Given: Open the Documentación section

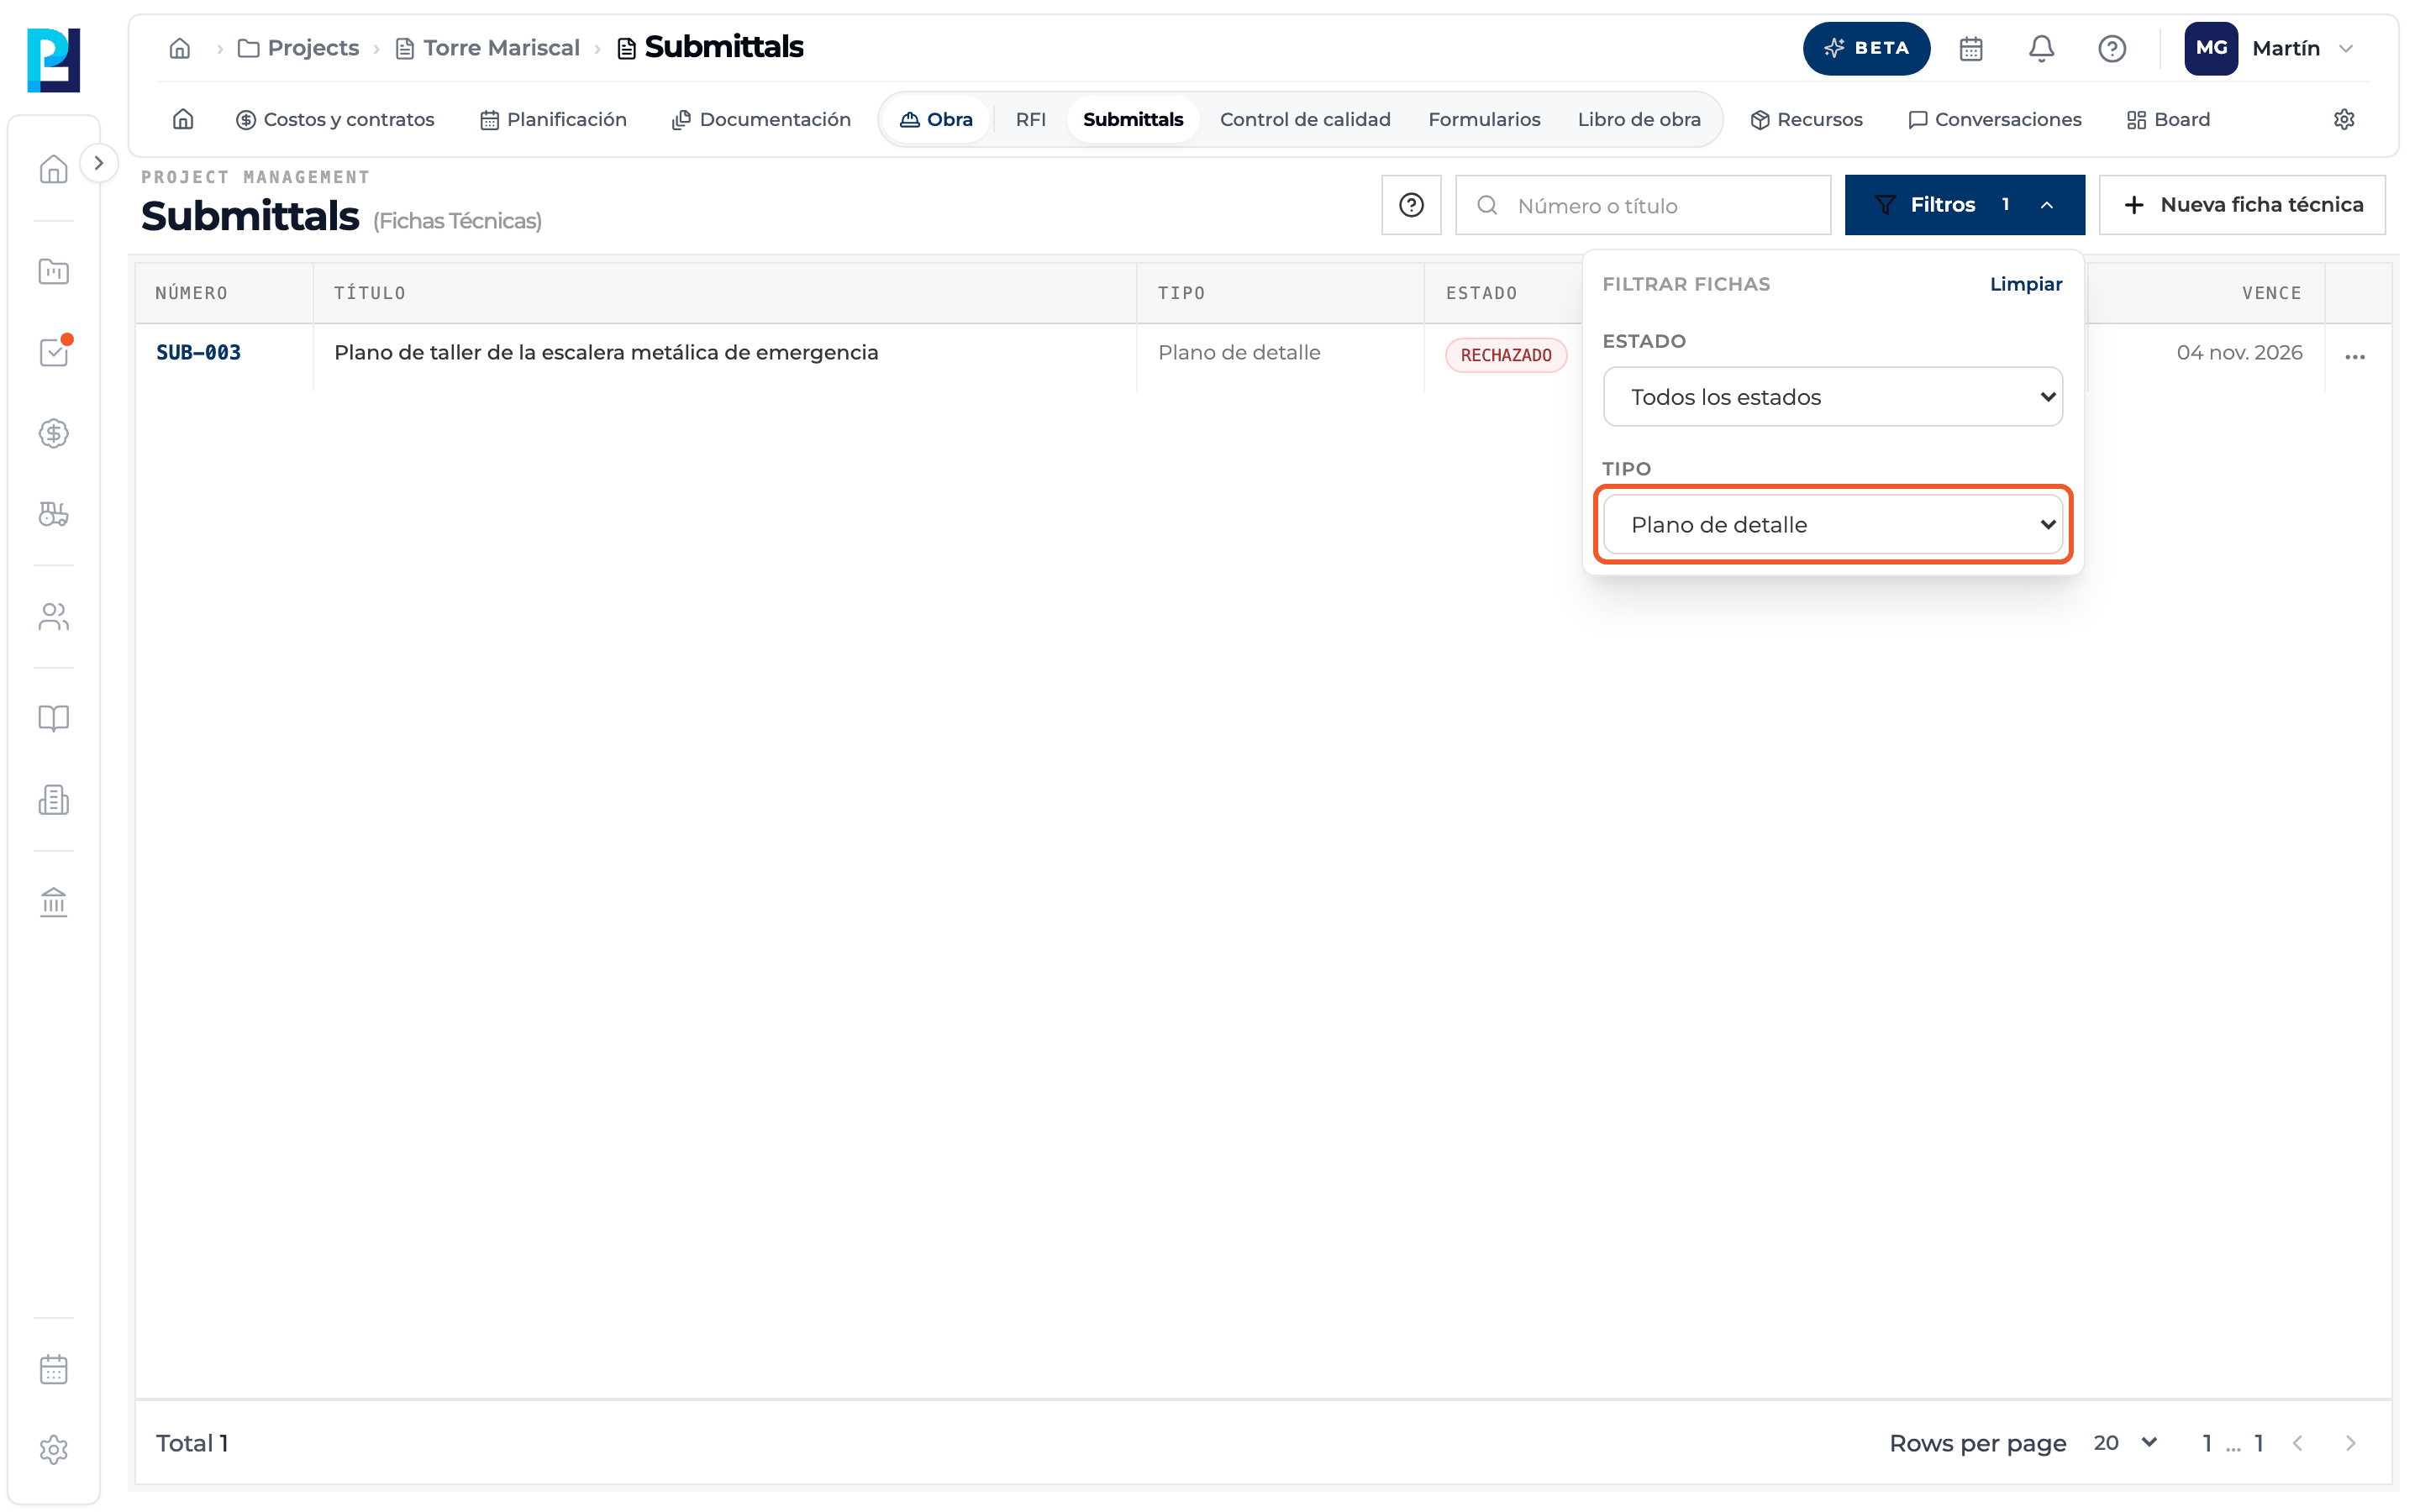Looking at the screenshot, I should point(761,119).
